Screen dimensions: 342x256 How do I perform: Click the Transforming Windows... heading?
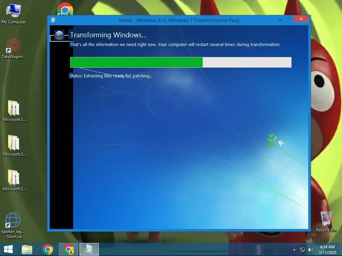(108, 35)
